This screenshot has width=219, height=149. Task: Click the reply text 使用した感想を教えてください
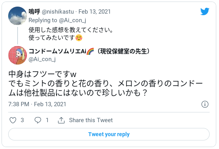click(x=71, y=30)
